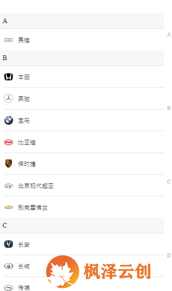Viewport: 172px width, 291px height.
Task: Jump to letter C in side index
Action: pyautogui.click(x=169, y=182)
